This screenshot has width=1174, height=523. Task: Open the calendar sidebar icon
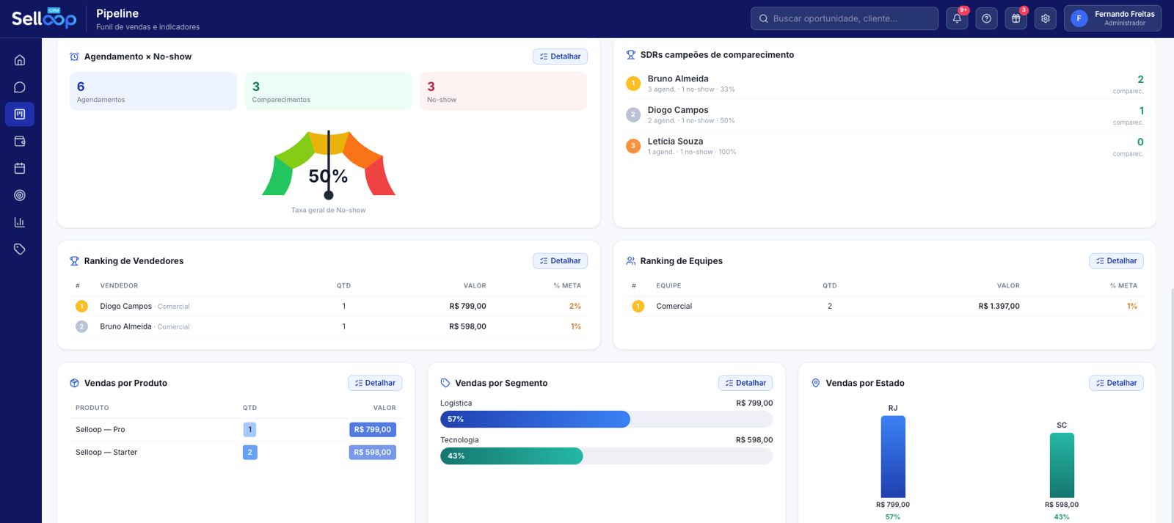(20, 168)
